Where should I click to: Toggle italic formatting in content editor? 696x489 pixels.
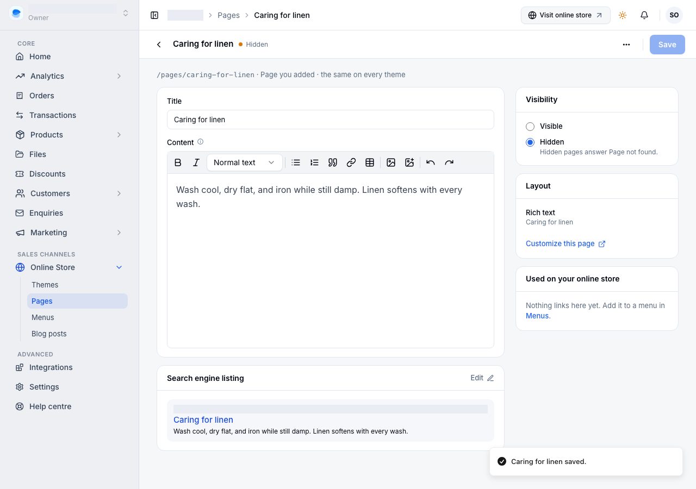point(196,162)
